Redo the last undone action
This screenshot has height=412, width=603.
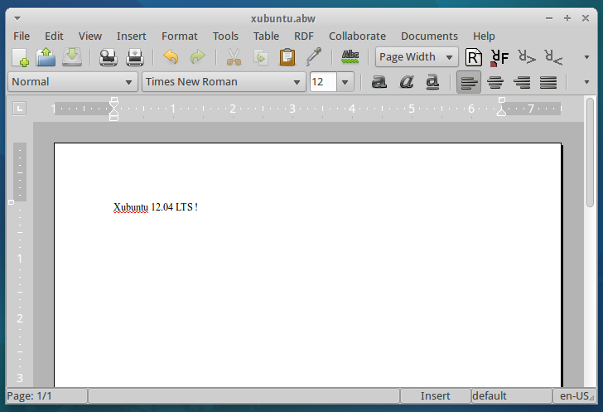tap(198, 57)
